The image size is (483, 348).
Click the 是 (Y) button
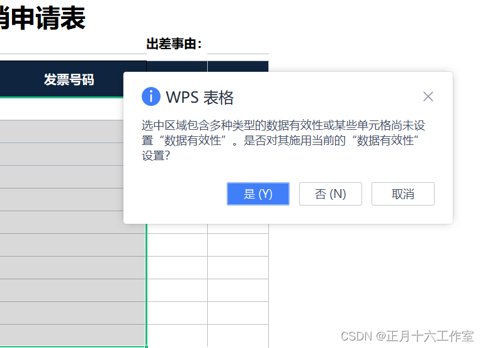[x=258, y=194]
